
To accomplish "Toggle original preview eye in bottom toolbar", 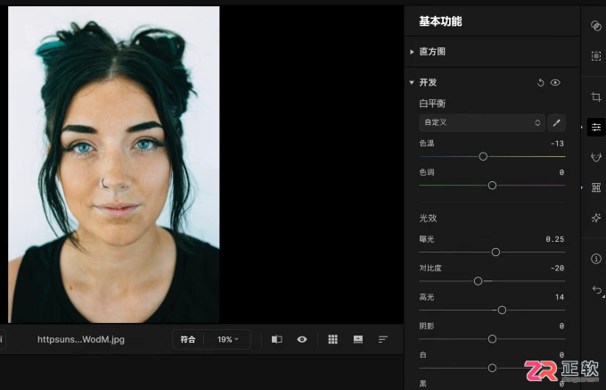I will point(302,339).
